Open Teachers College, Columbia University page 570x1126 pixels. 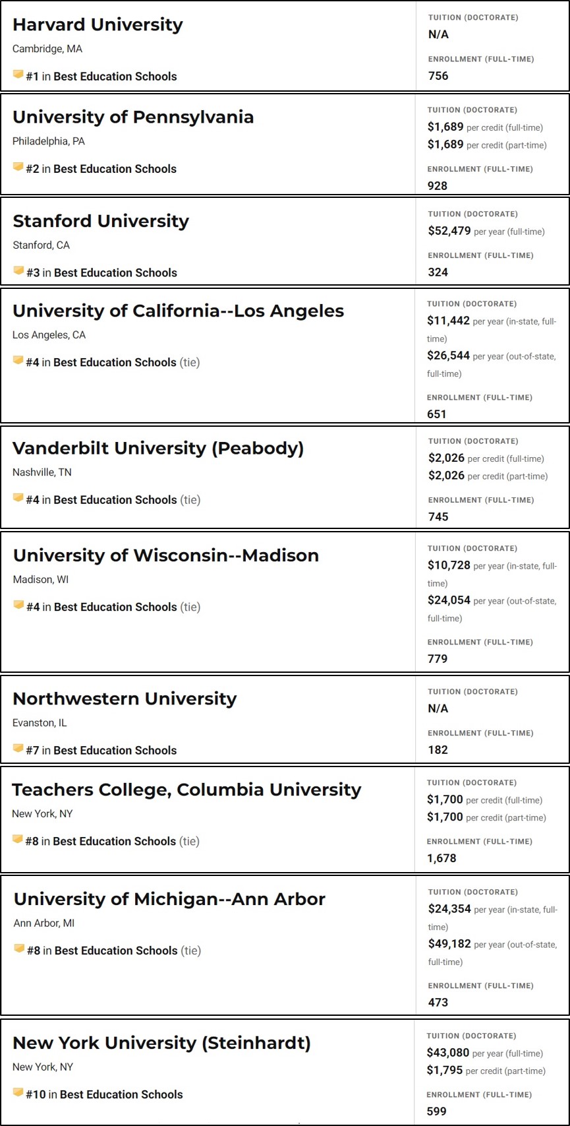186,790
